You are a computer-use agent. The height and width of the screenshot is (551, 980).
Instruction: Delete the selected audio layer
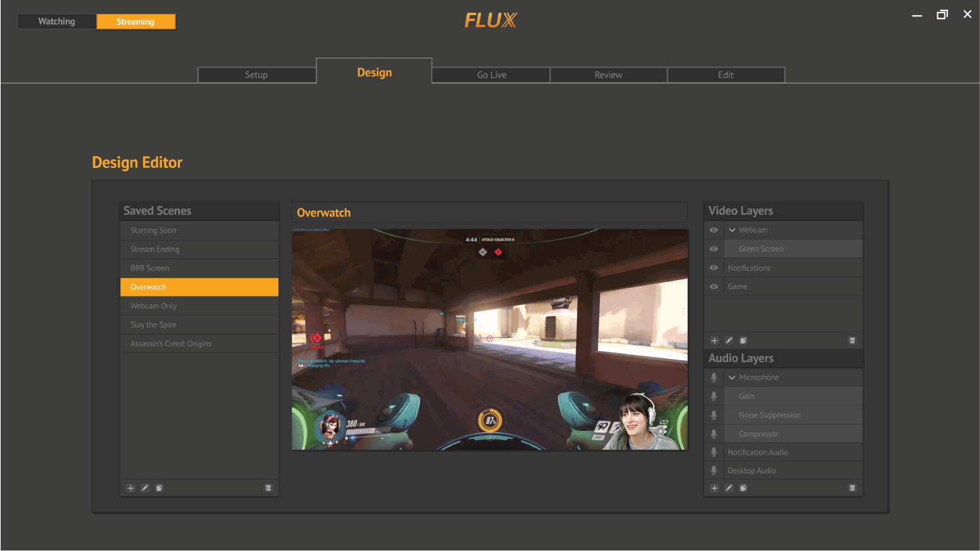coord(852,488)
